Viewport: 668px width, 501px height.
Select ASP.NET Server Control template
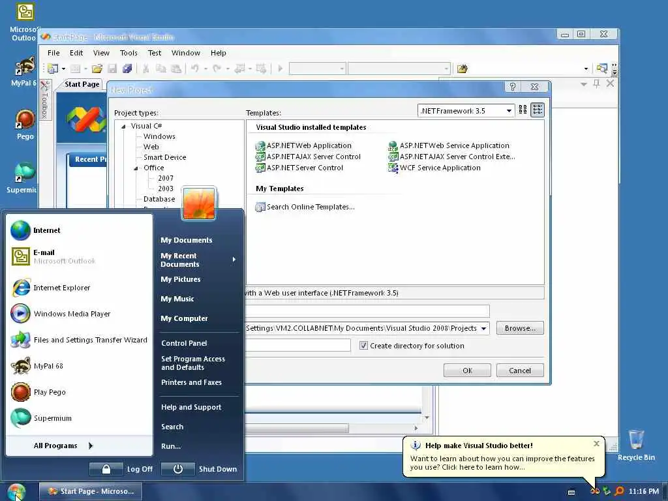click(299, 168)
